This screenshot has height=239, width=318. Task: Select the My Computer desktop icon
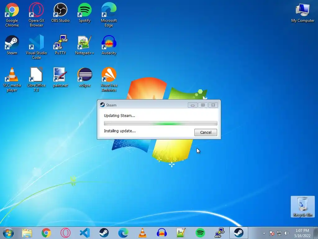[302, 12]
